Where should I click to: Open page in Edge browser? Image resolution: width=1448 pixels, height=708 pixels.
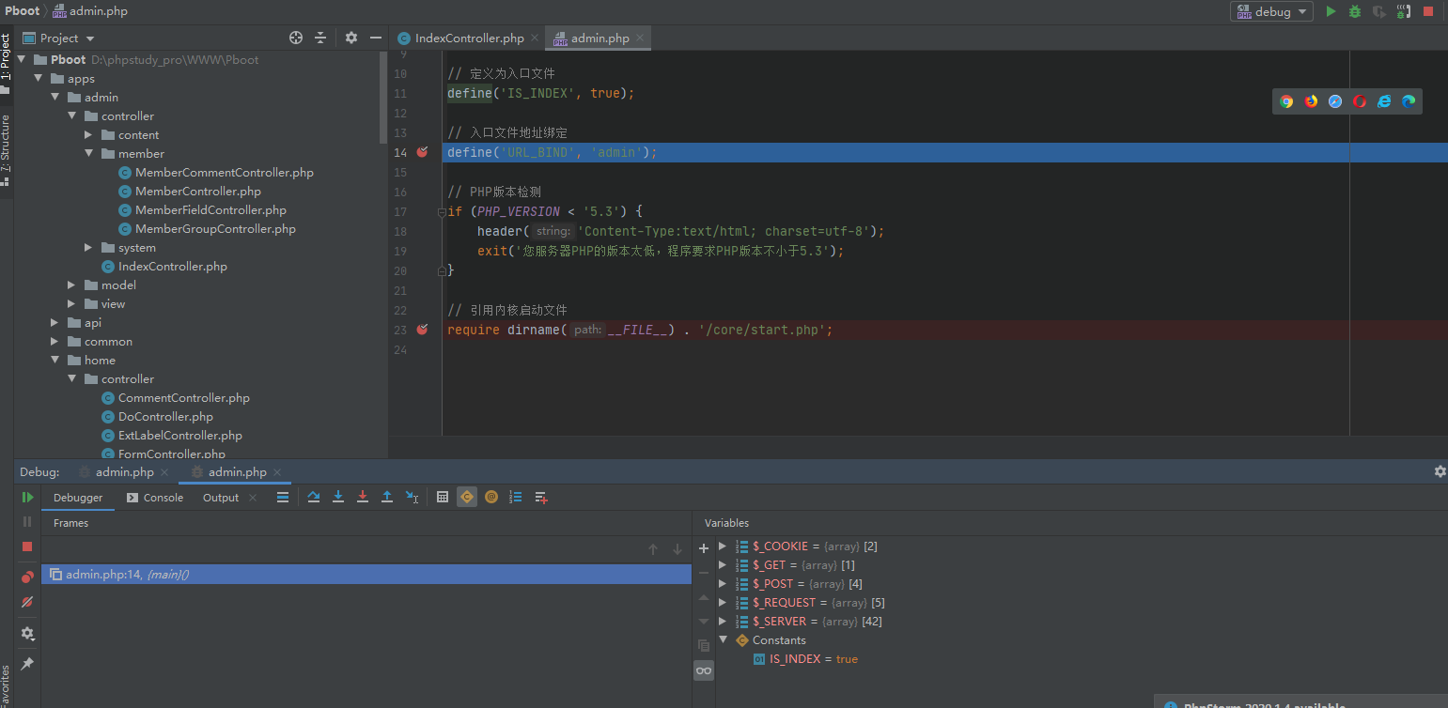[1409, 101]
